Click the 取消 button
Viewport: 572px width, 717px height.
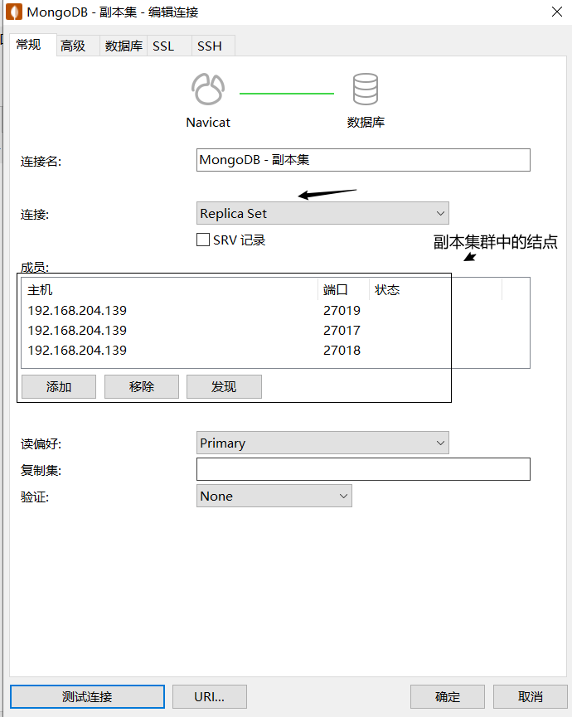point(530,696)
